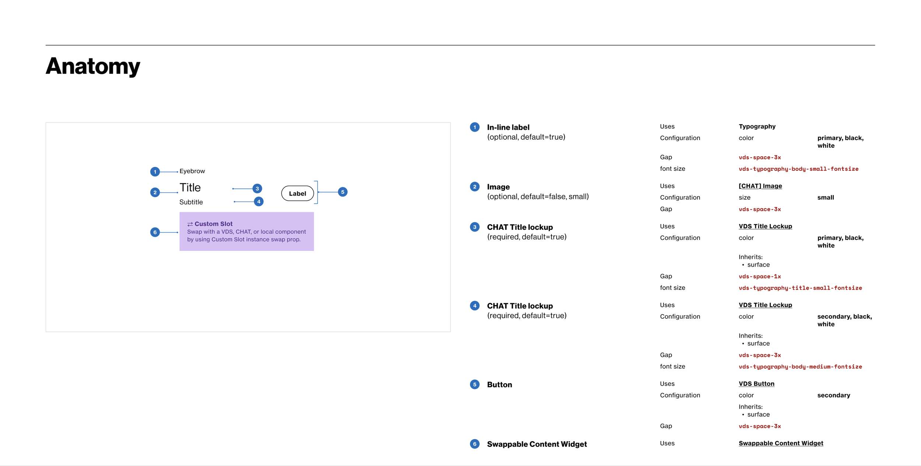The height and width of the screenshot is (466, 921).
Task: Click the swap icon in Custom Slot
Action: point(190,224)
